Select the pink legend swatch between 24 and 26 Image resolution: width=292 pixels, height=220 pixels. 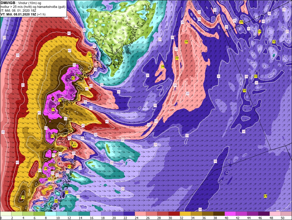pyautogui.click(x=140, y=214)
